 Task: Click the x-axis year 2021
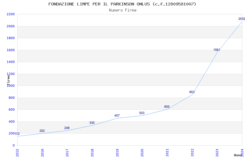(167, 153)
